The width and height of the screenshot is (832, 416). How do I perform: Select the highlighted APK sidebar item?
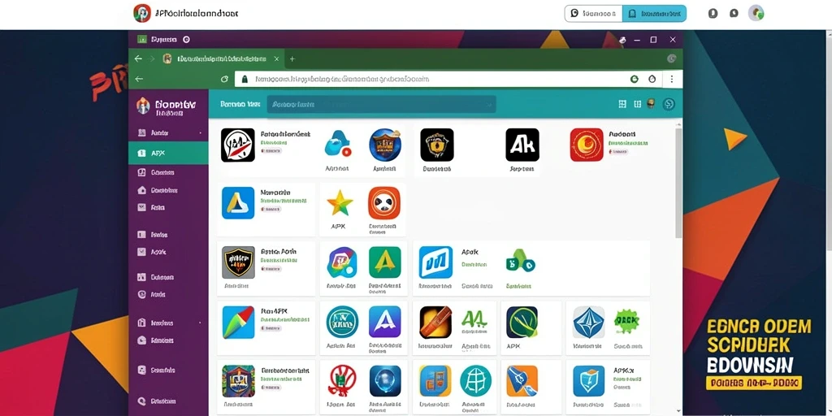(x=169, y=153)
